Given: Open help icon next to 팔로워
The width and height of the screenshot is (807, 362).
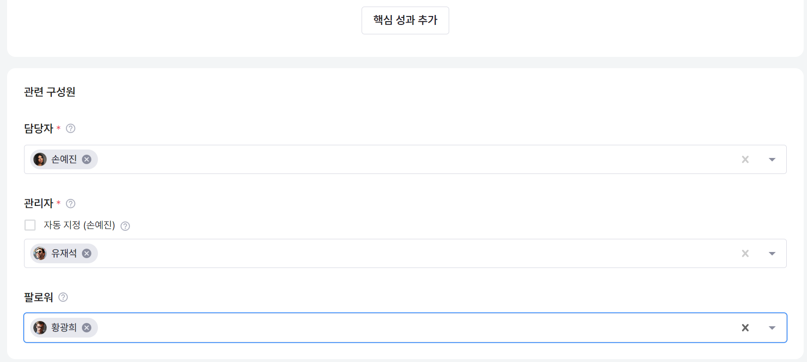Looking at the screenshot, I should coord(63,297).
